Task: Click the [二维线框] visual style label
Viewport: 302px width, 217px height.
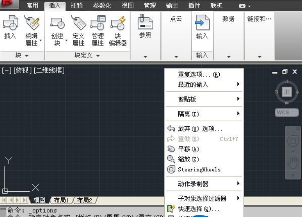Action: [x=49, y=70]
